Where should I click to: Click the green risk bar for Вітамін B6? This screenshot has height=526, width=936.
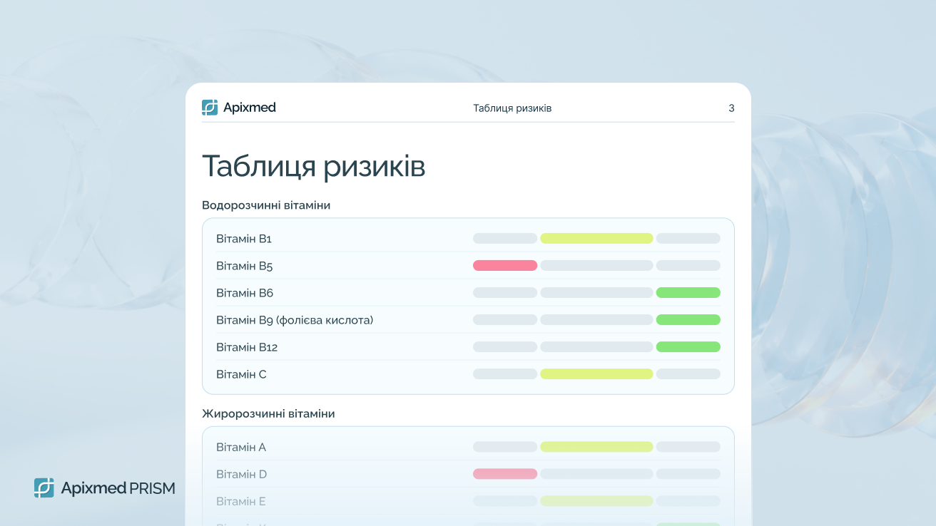(x=688, y=293)
